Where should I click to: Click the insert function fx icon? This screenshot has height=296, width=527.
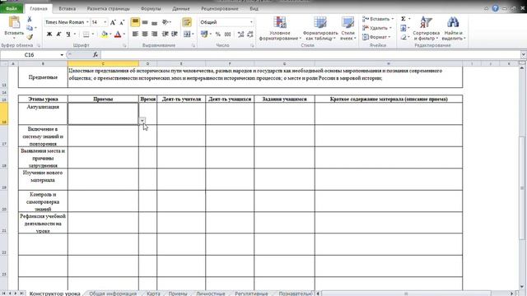click(x=96, y=55)
